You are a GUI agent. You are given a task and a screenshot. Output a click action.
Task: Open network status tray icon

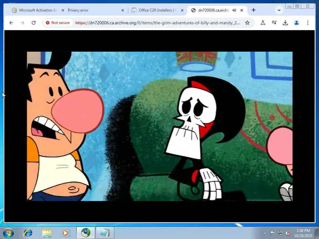[x=280, y=233]
